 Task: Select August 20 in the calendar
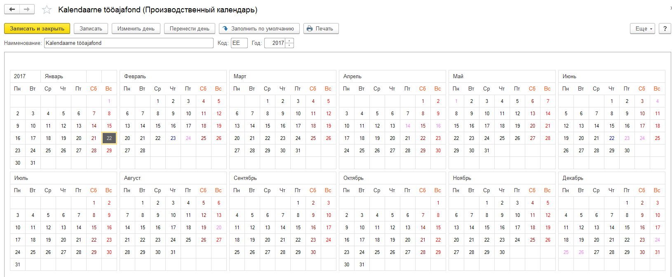pyautogui.click(x=219, y=228)
